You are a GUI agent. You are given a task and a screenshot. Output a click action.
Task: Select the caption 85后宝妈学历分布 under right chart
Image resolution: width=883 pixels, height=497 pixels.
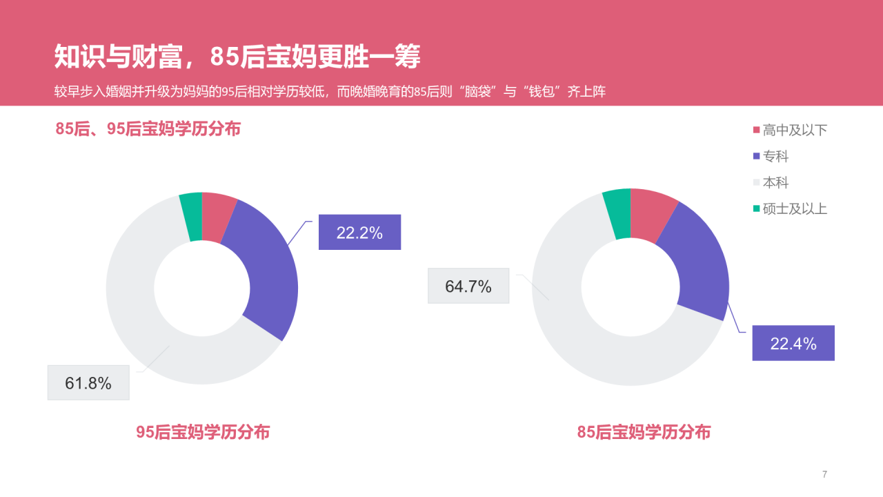pyautogui.click(x=644, y=432)
